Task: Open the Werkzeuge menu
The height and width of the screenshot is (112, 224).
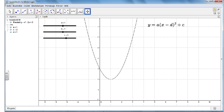Action: tap(47, 6)
